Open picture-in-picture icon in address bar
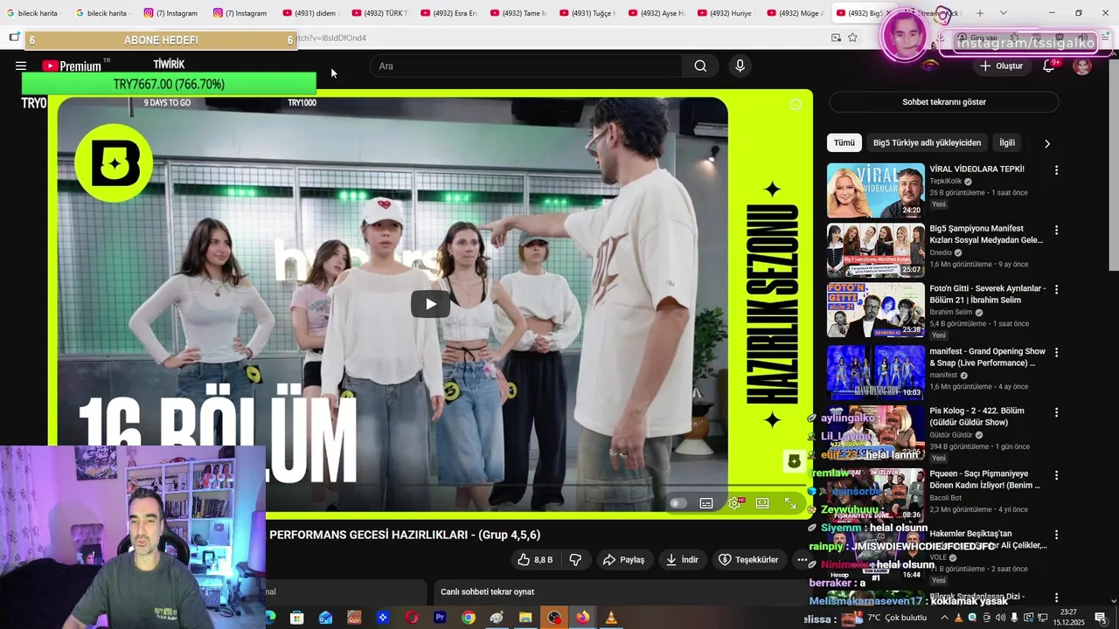Screen dimensions: 1119x629 pyautogui.click(x=836, y=38)
